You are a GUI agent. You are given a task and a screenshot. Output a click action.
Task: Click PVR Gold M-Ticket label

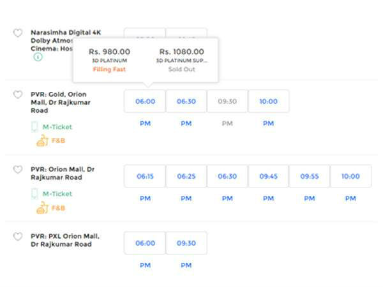point(57,127)
